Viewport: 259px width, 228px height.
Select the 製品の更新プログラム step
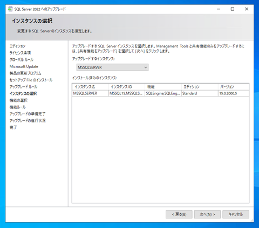[x=25, y=73]
